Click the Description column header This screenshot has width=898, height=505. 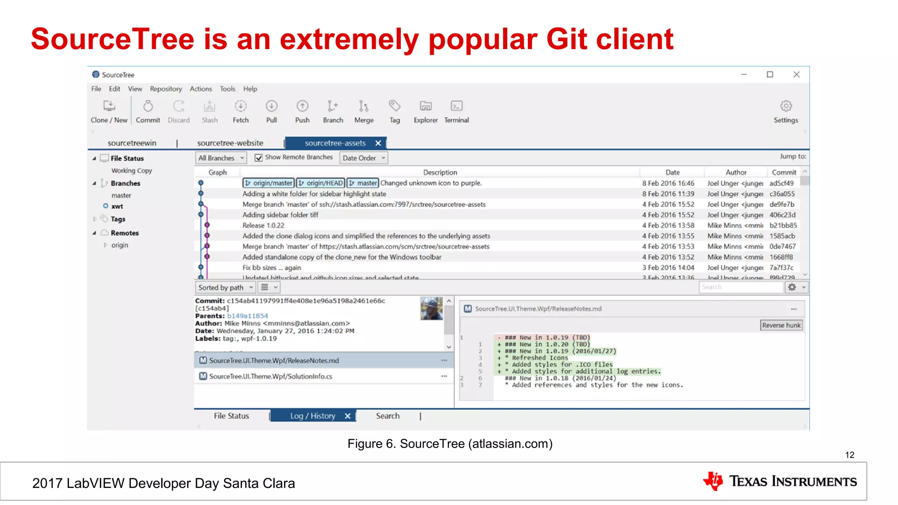(x=440, y=172)
